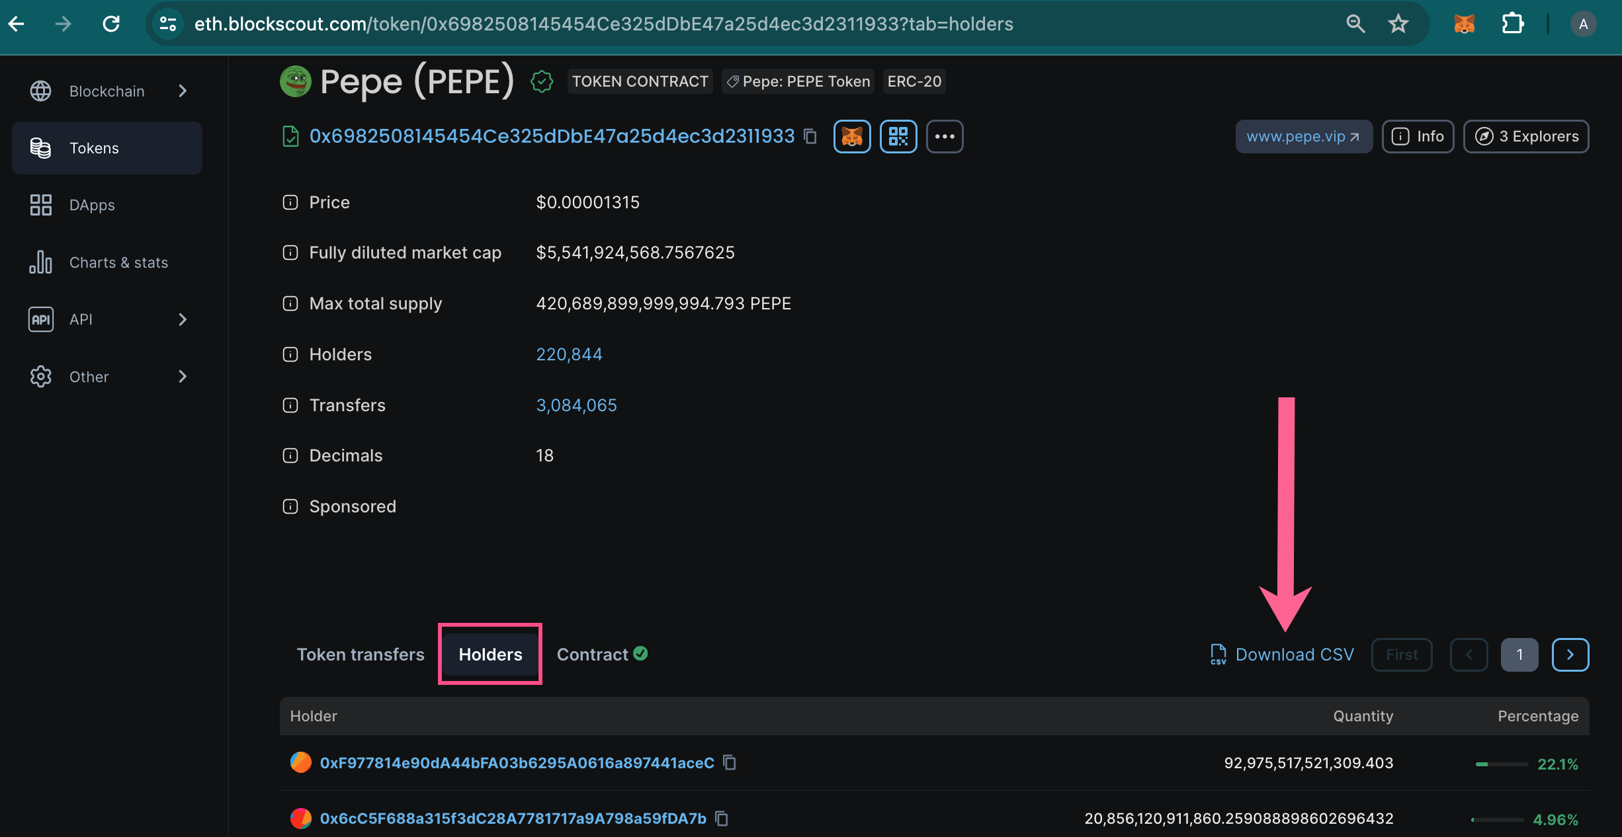Open holder address 0xF977814e90dA44bFA03b6295A0616a897441aceC
Viewport: 1622px width, 837px height.
click(x=517, y=763)
